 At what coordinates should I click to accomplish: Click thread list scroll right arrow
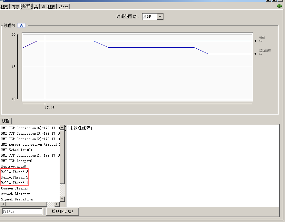57,204
